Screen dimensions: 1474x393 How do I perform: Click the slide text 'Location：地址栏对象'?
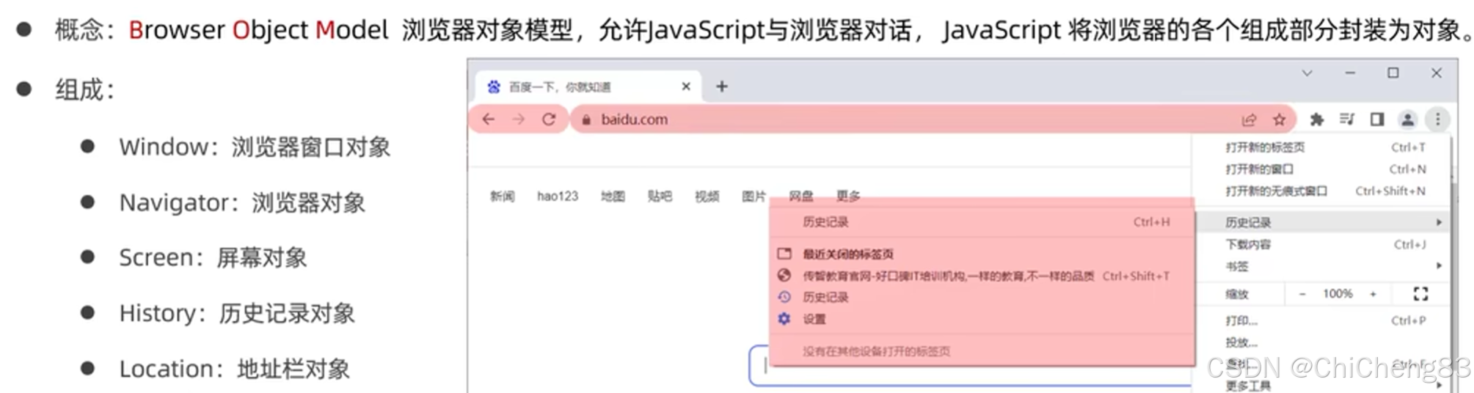(x=235, y=369)
